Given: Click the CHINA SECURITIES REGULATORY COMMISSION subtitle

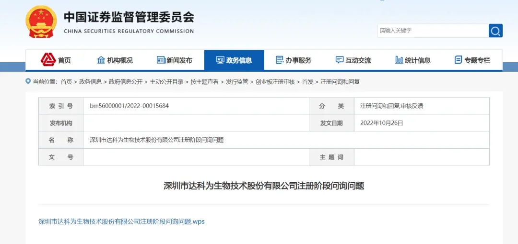Looking at the screenshot, I should point(129,31).
